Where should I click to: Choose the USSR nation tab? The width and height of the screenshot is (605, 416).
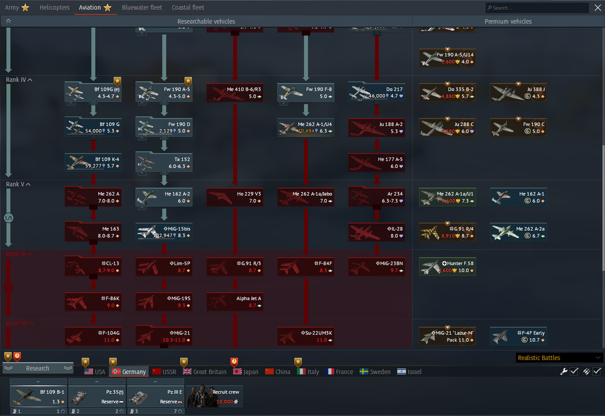pyautogui.click(x=164, y=372)
